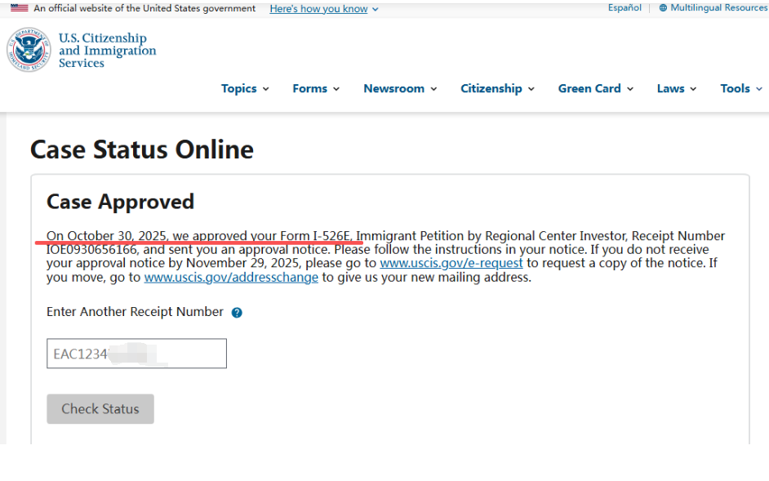Open the Forms menu
769x481 pixels.
pos(316,88)
